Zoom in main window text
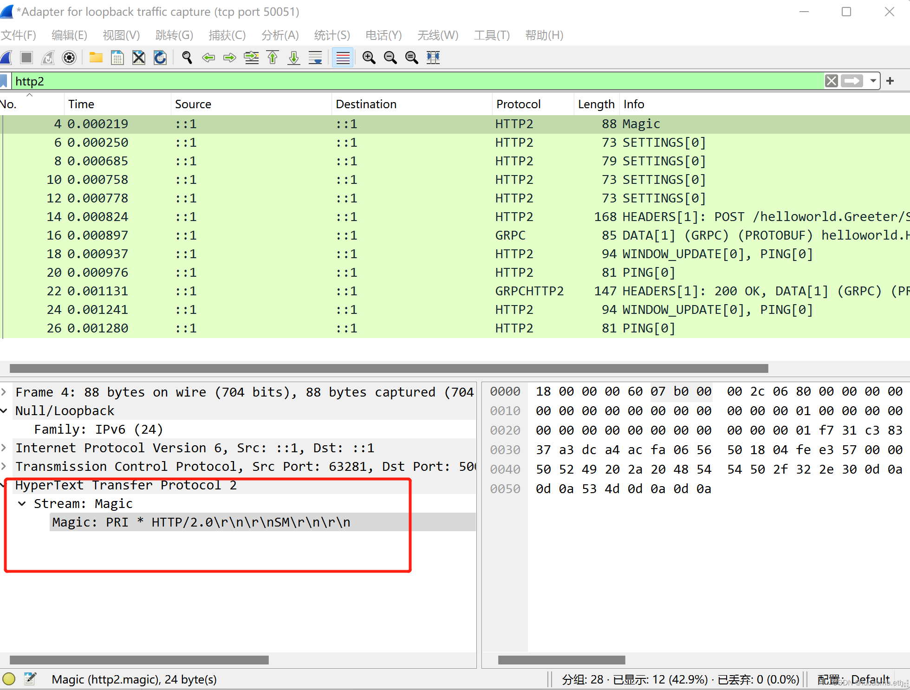 [x=369, y=58]
